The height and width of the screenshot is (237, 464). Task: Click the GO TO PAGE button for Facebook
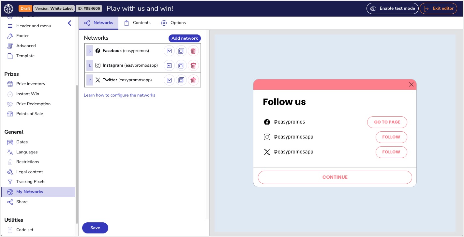(387, 122)
